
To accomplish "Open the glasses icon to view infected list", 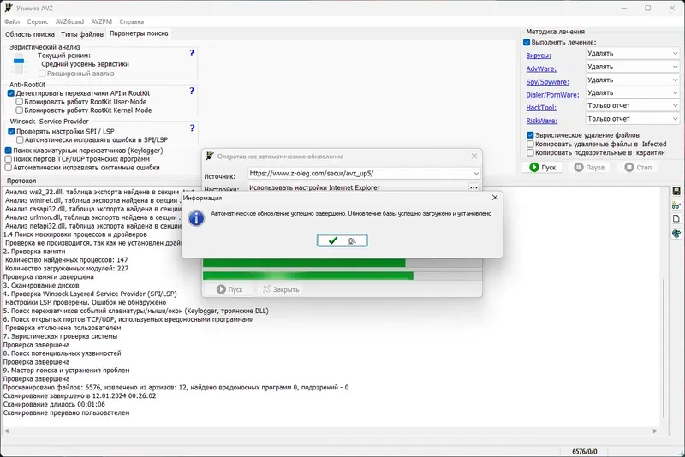I will (x=676, y=205).
